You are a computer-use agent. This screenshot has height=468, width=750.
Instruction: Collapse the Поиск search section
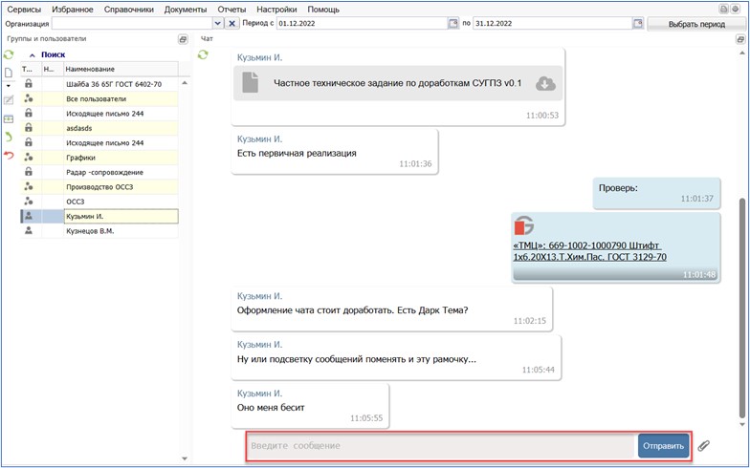(32, 55)
